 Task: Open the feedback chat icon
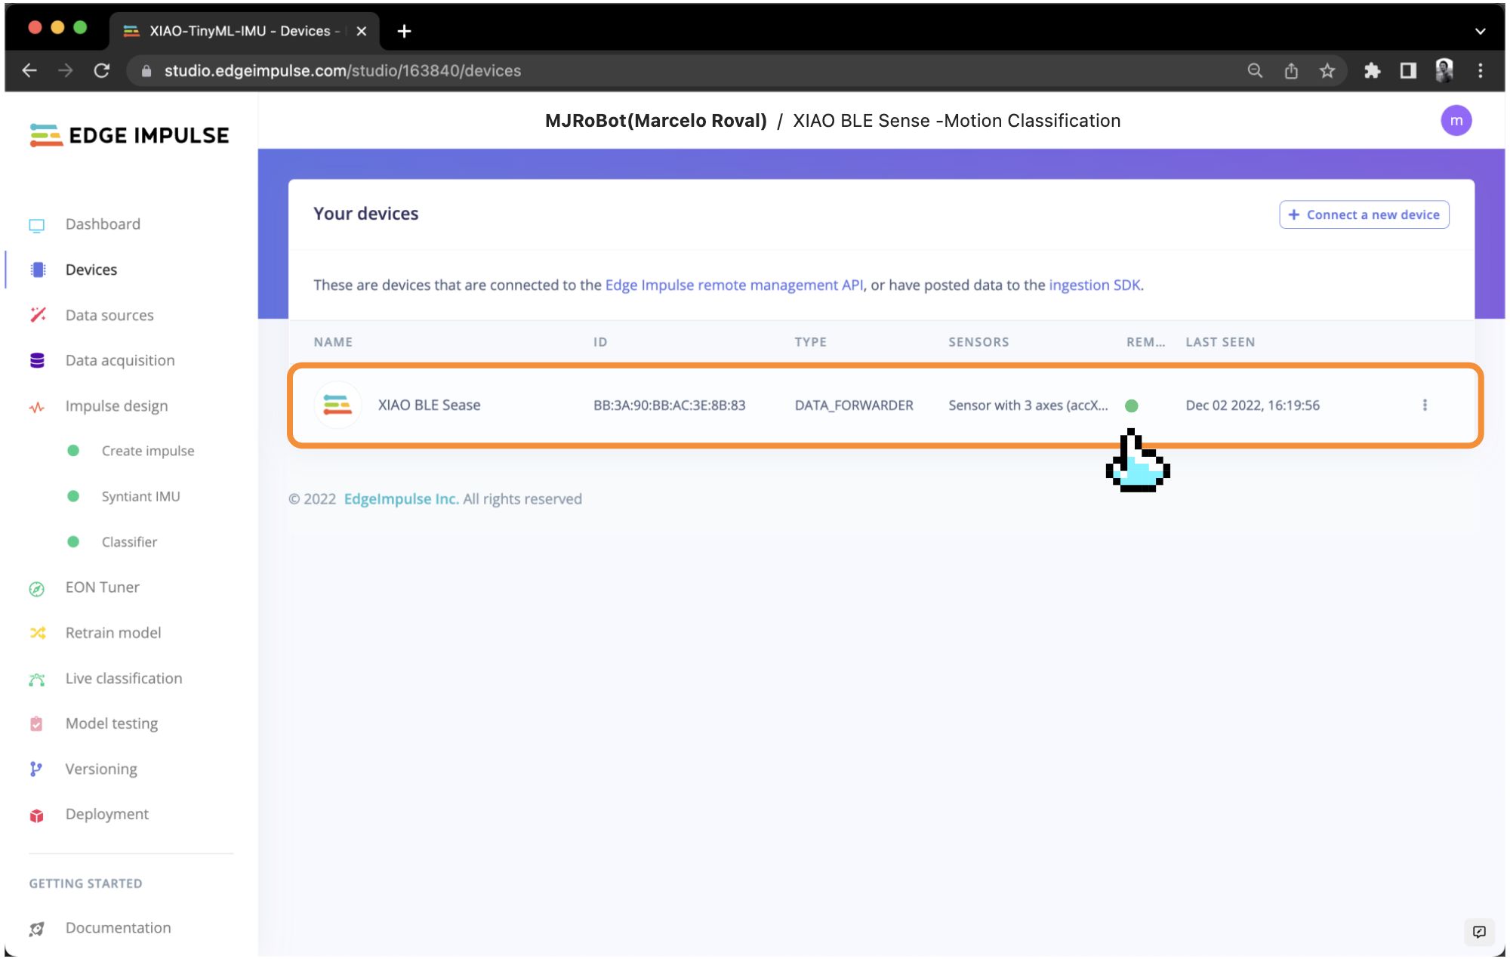[x=1478, y=932]
